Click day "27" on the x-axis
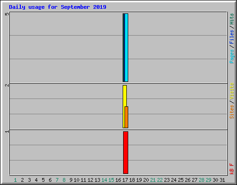 point(194,180)
